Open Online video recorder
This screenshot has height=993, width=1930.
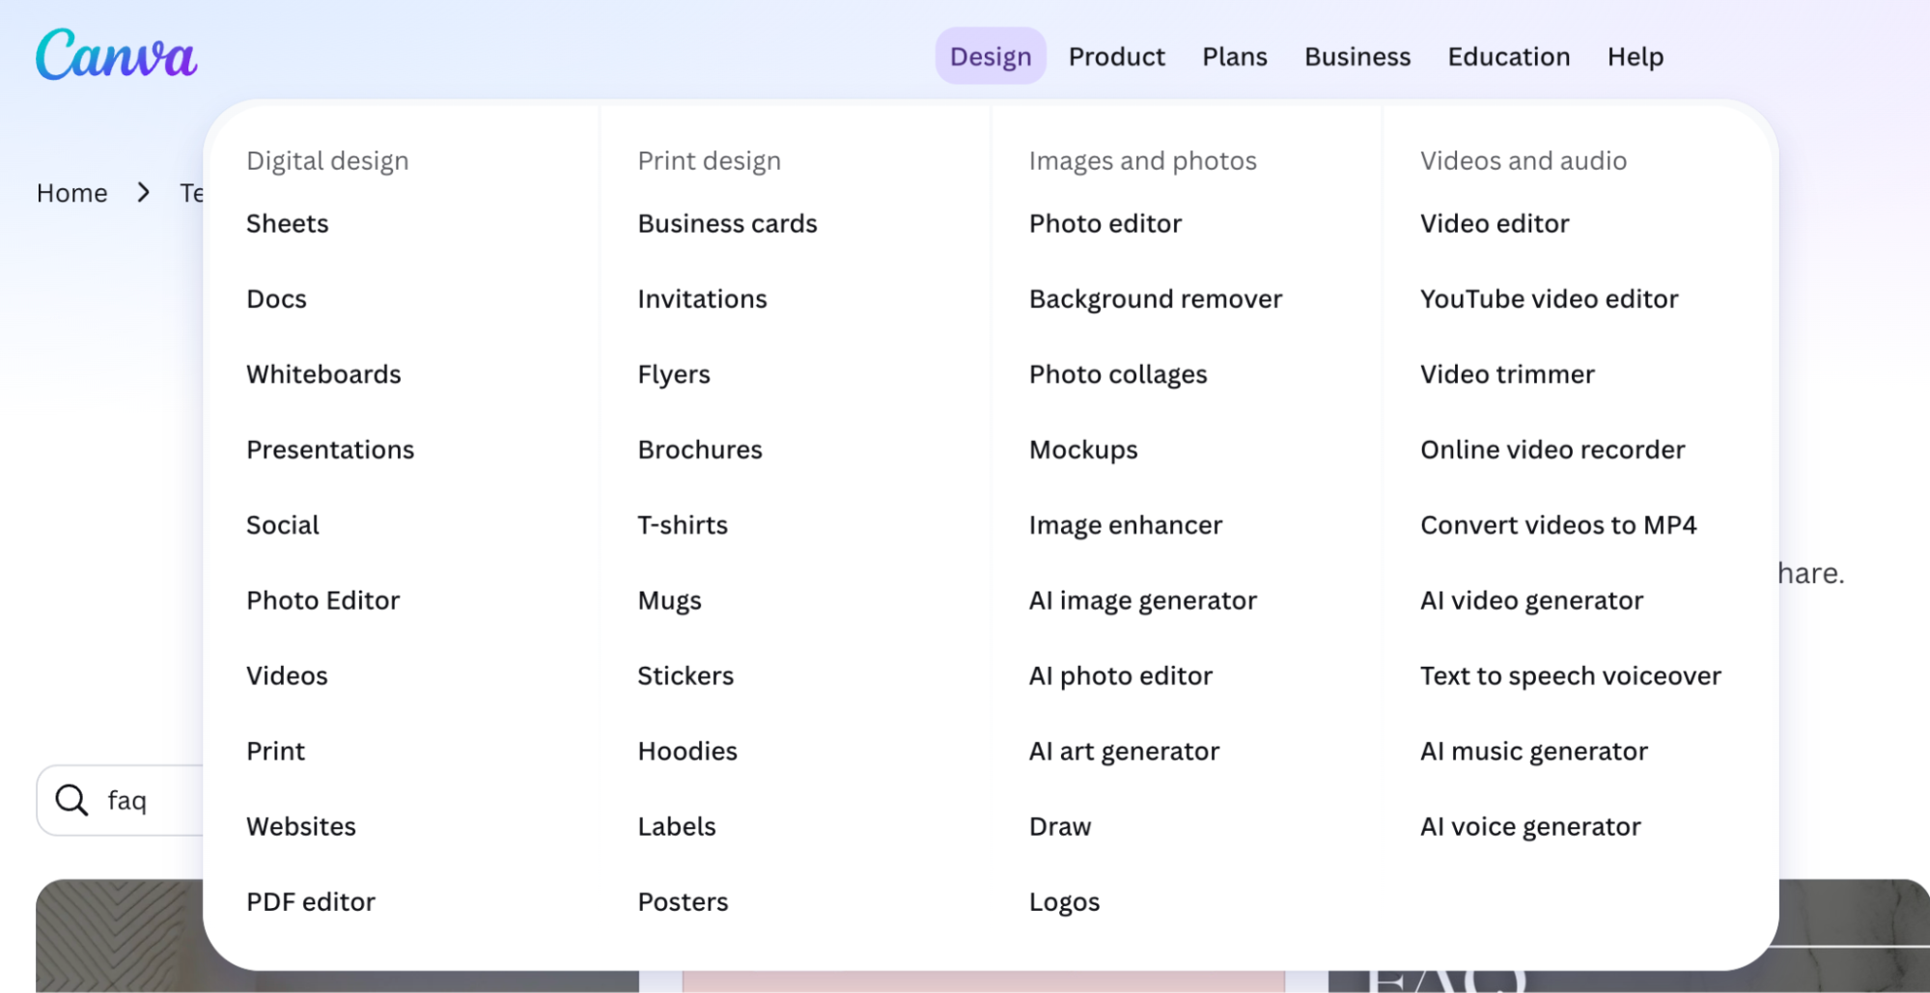point(1552,450)
